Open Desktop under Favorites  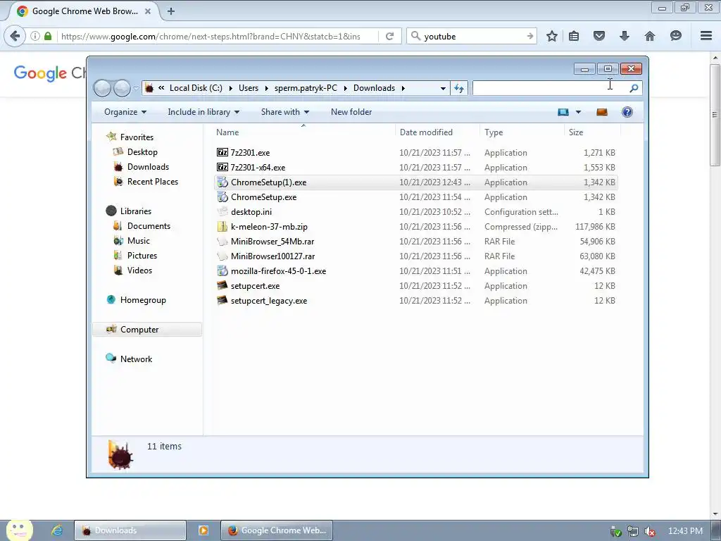142,152
